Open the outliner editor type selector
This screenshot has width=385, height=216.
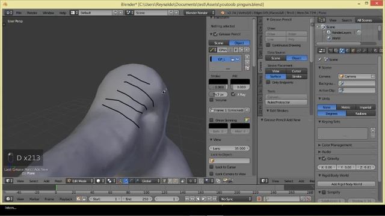pyautogui.click(x=321, y=20)
